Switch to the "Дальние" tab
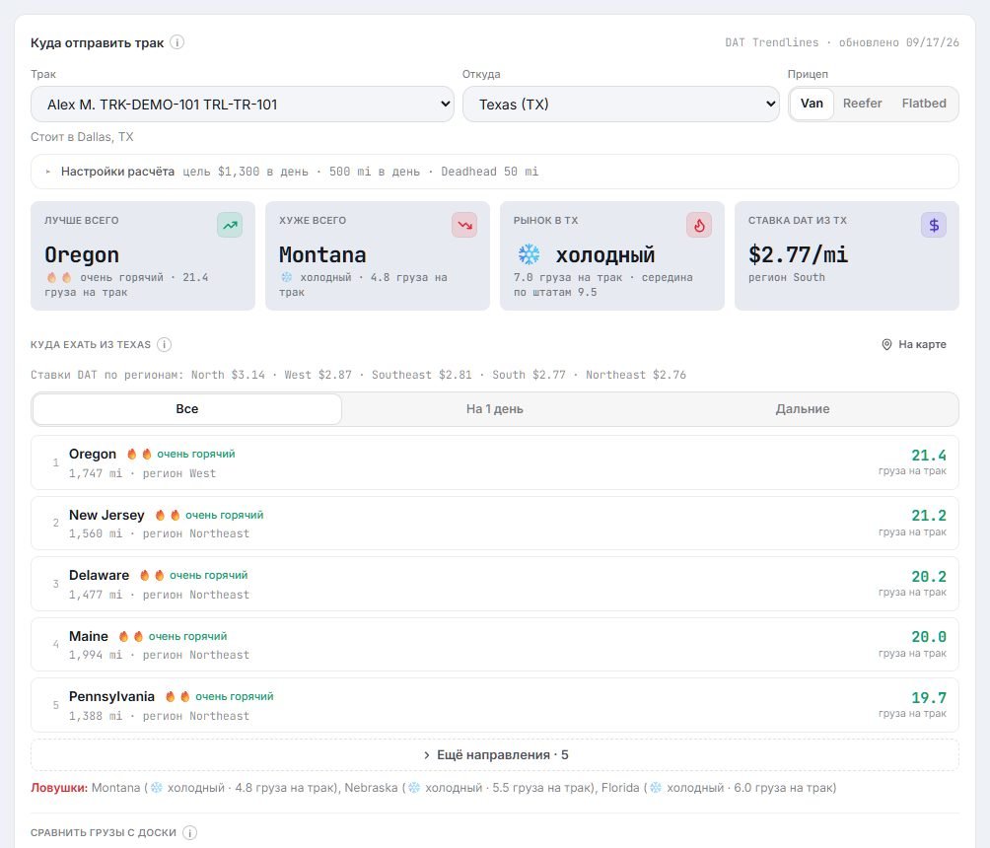The image size is (990, 848). (803, 409)
